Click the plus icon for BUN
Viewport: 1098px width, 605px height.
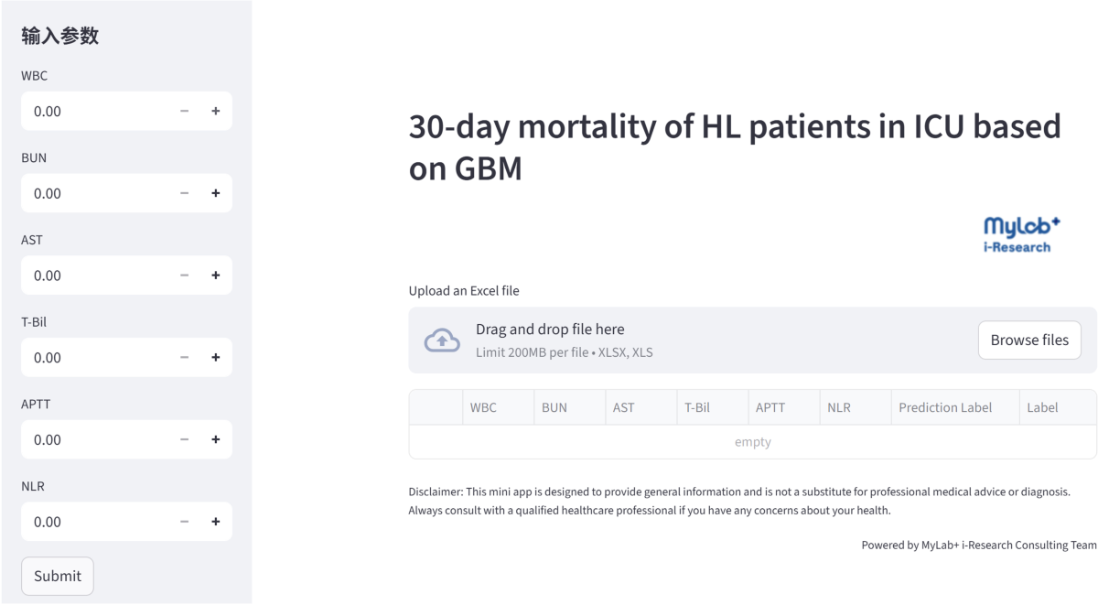coord(216,194)
